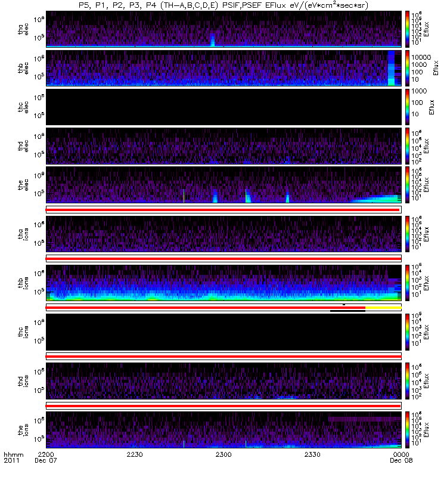Screen dimensions: 447x477
Task: Click the color bar beside the ions panel
Action: [408, 430]
